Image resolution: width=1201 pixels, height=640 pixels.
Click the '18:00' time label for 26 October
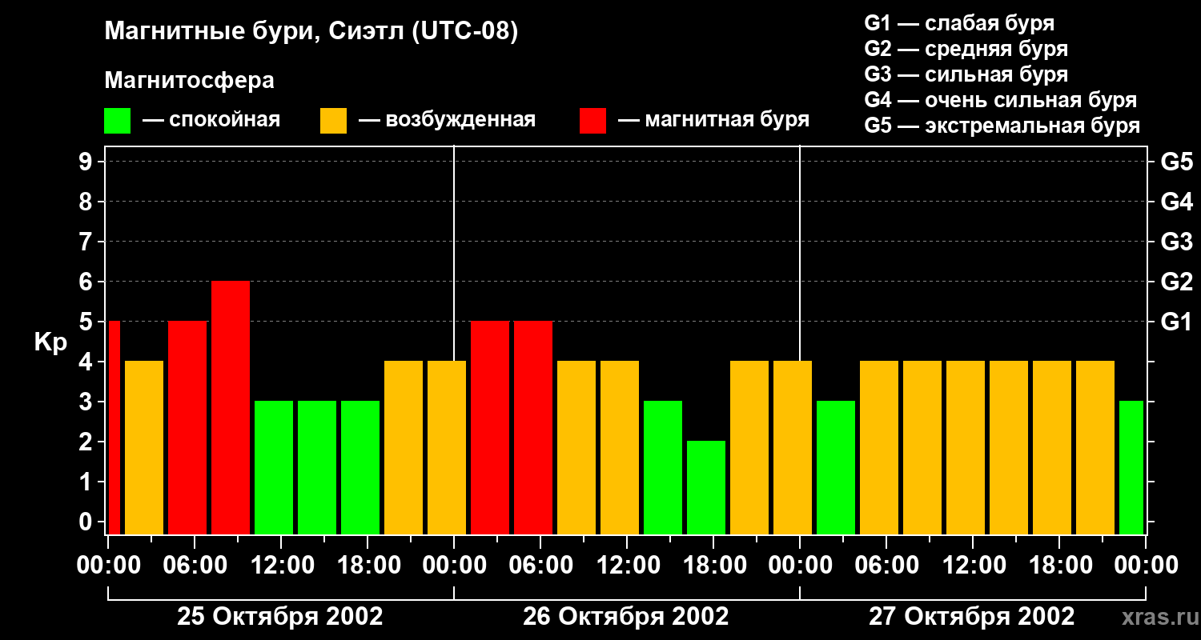coord(713,566)
